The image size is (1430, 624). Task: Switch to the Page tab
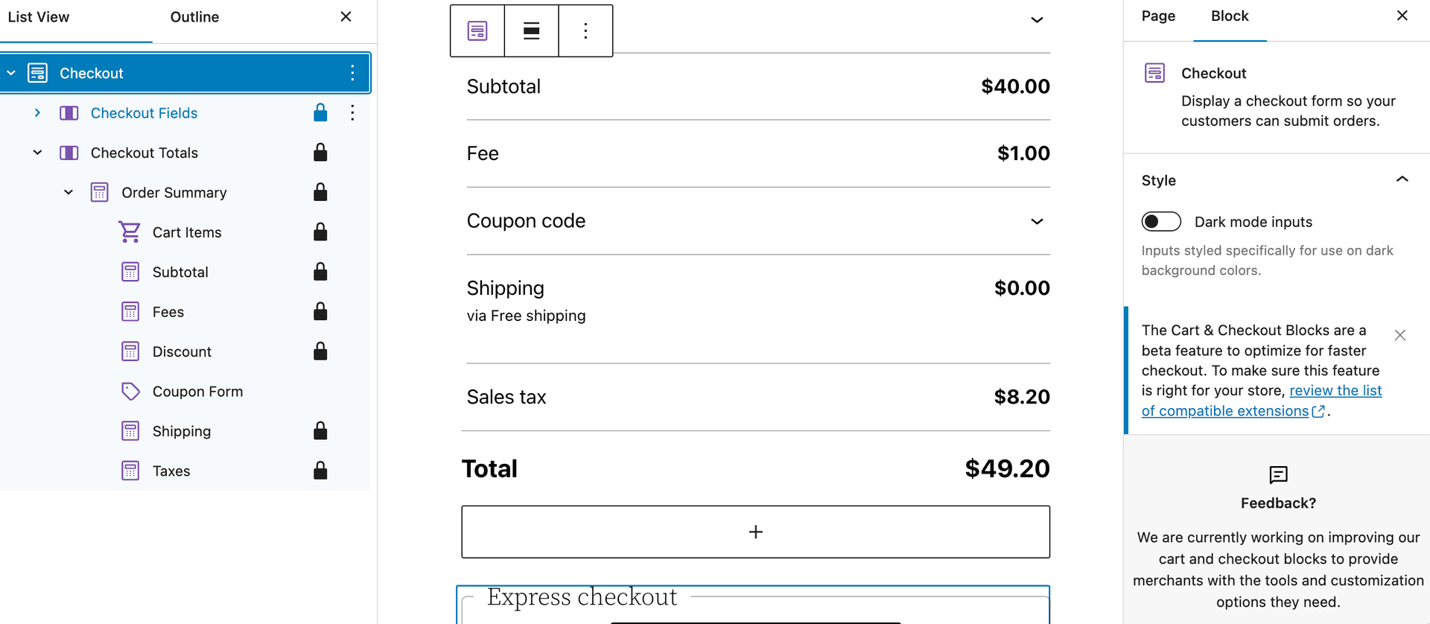click(x=1157, y=15)
